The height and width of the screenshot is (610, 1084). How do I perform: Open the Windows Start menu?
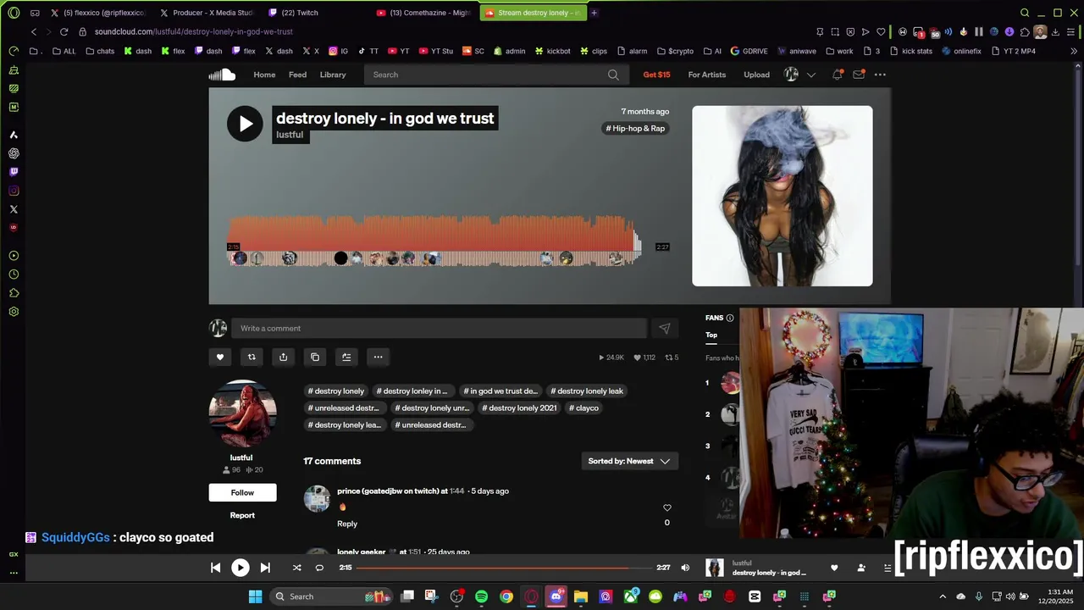(x=255, y=596)
